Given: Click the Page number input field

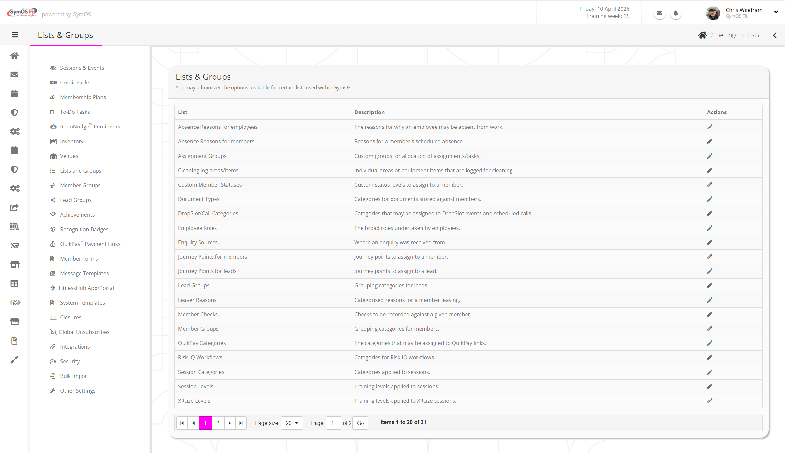Looking at the screenshot, I should click(333, 423).
